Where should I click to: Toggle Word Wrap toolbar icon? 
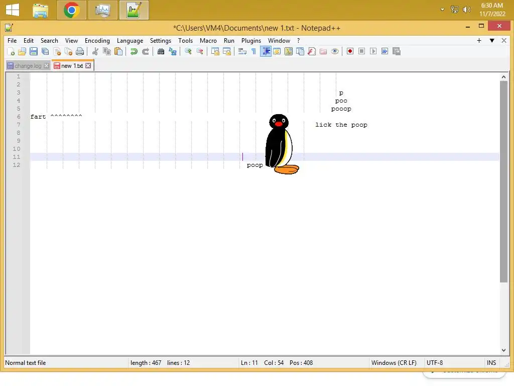pyautogui.click(x=242, y=52)
